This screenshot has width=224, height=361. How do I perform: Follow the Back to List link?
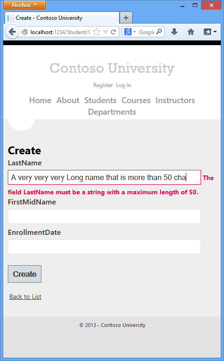[25, 297]
